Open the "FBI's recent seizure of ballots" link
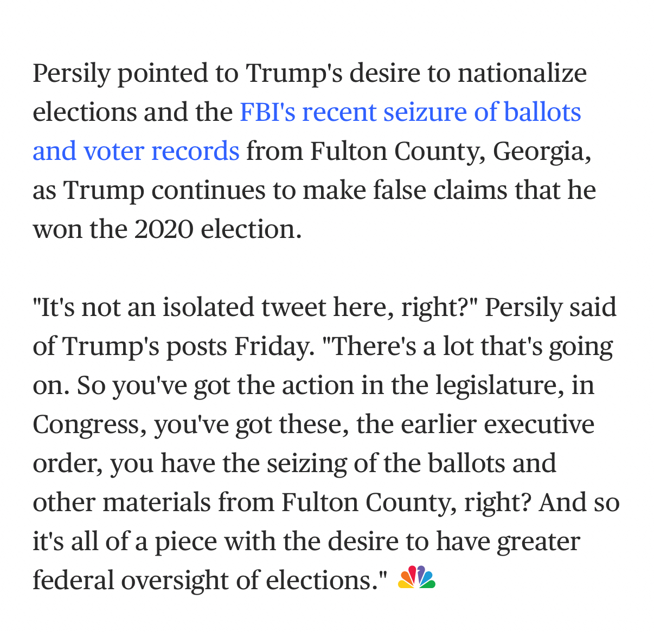The width and height of the screenshot is (654, 632). (x=410, y=112)
